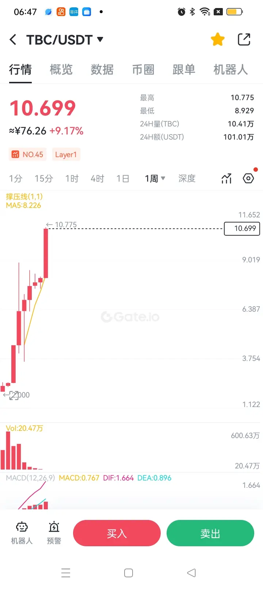Open the chart indicators icon
The height and width of the screenshot is (589, 263).
coord(226,178)
